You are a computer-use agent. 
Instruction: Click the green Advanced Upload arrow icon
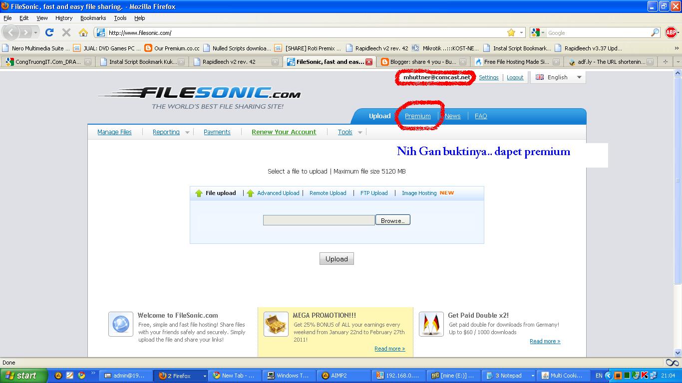coord(250,193)
